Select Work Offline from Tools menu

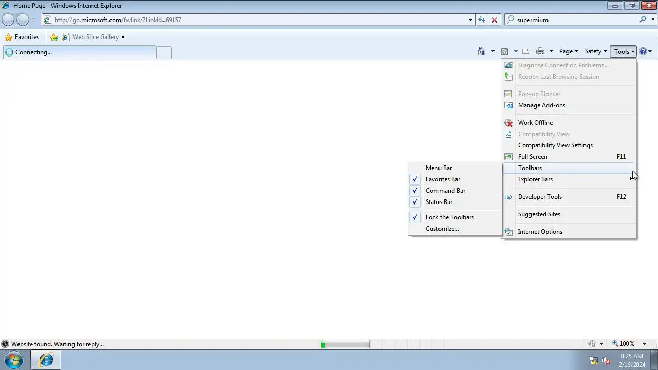(x=569, y=123)
